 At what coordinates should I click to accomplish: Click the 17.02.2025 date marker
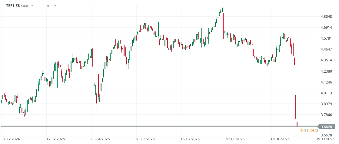point(55,139)
